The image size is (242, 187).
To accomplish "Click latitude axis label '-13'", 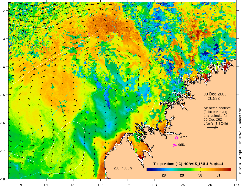I will pos(3,38).
